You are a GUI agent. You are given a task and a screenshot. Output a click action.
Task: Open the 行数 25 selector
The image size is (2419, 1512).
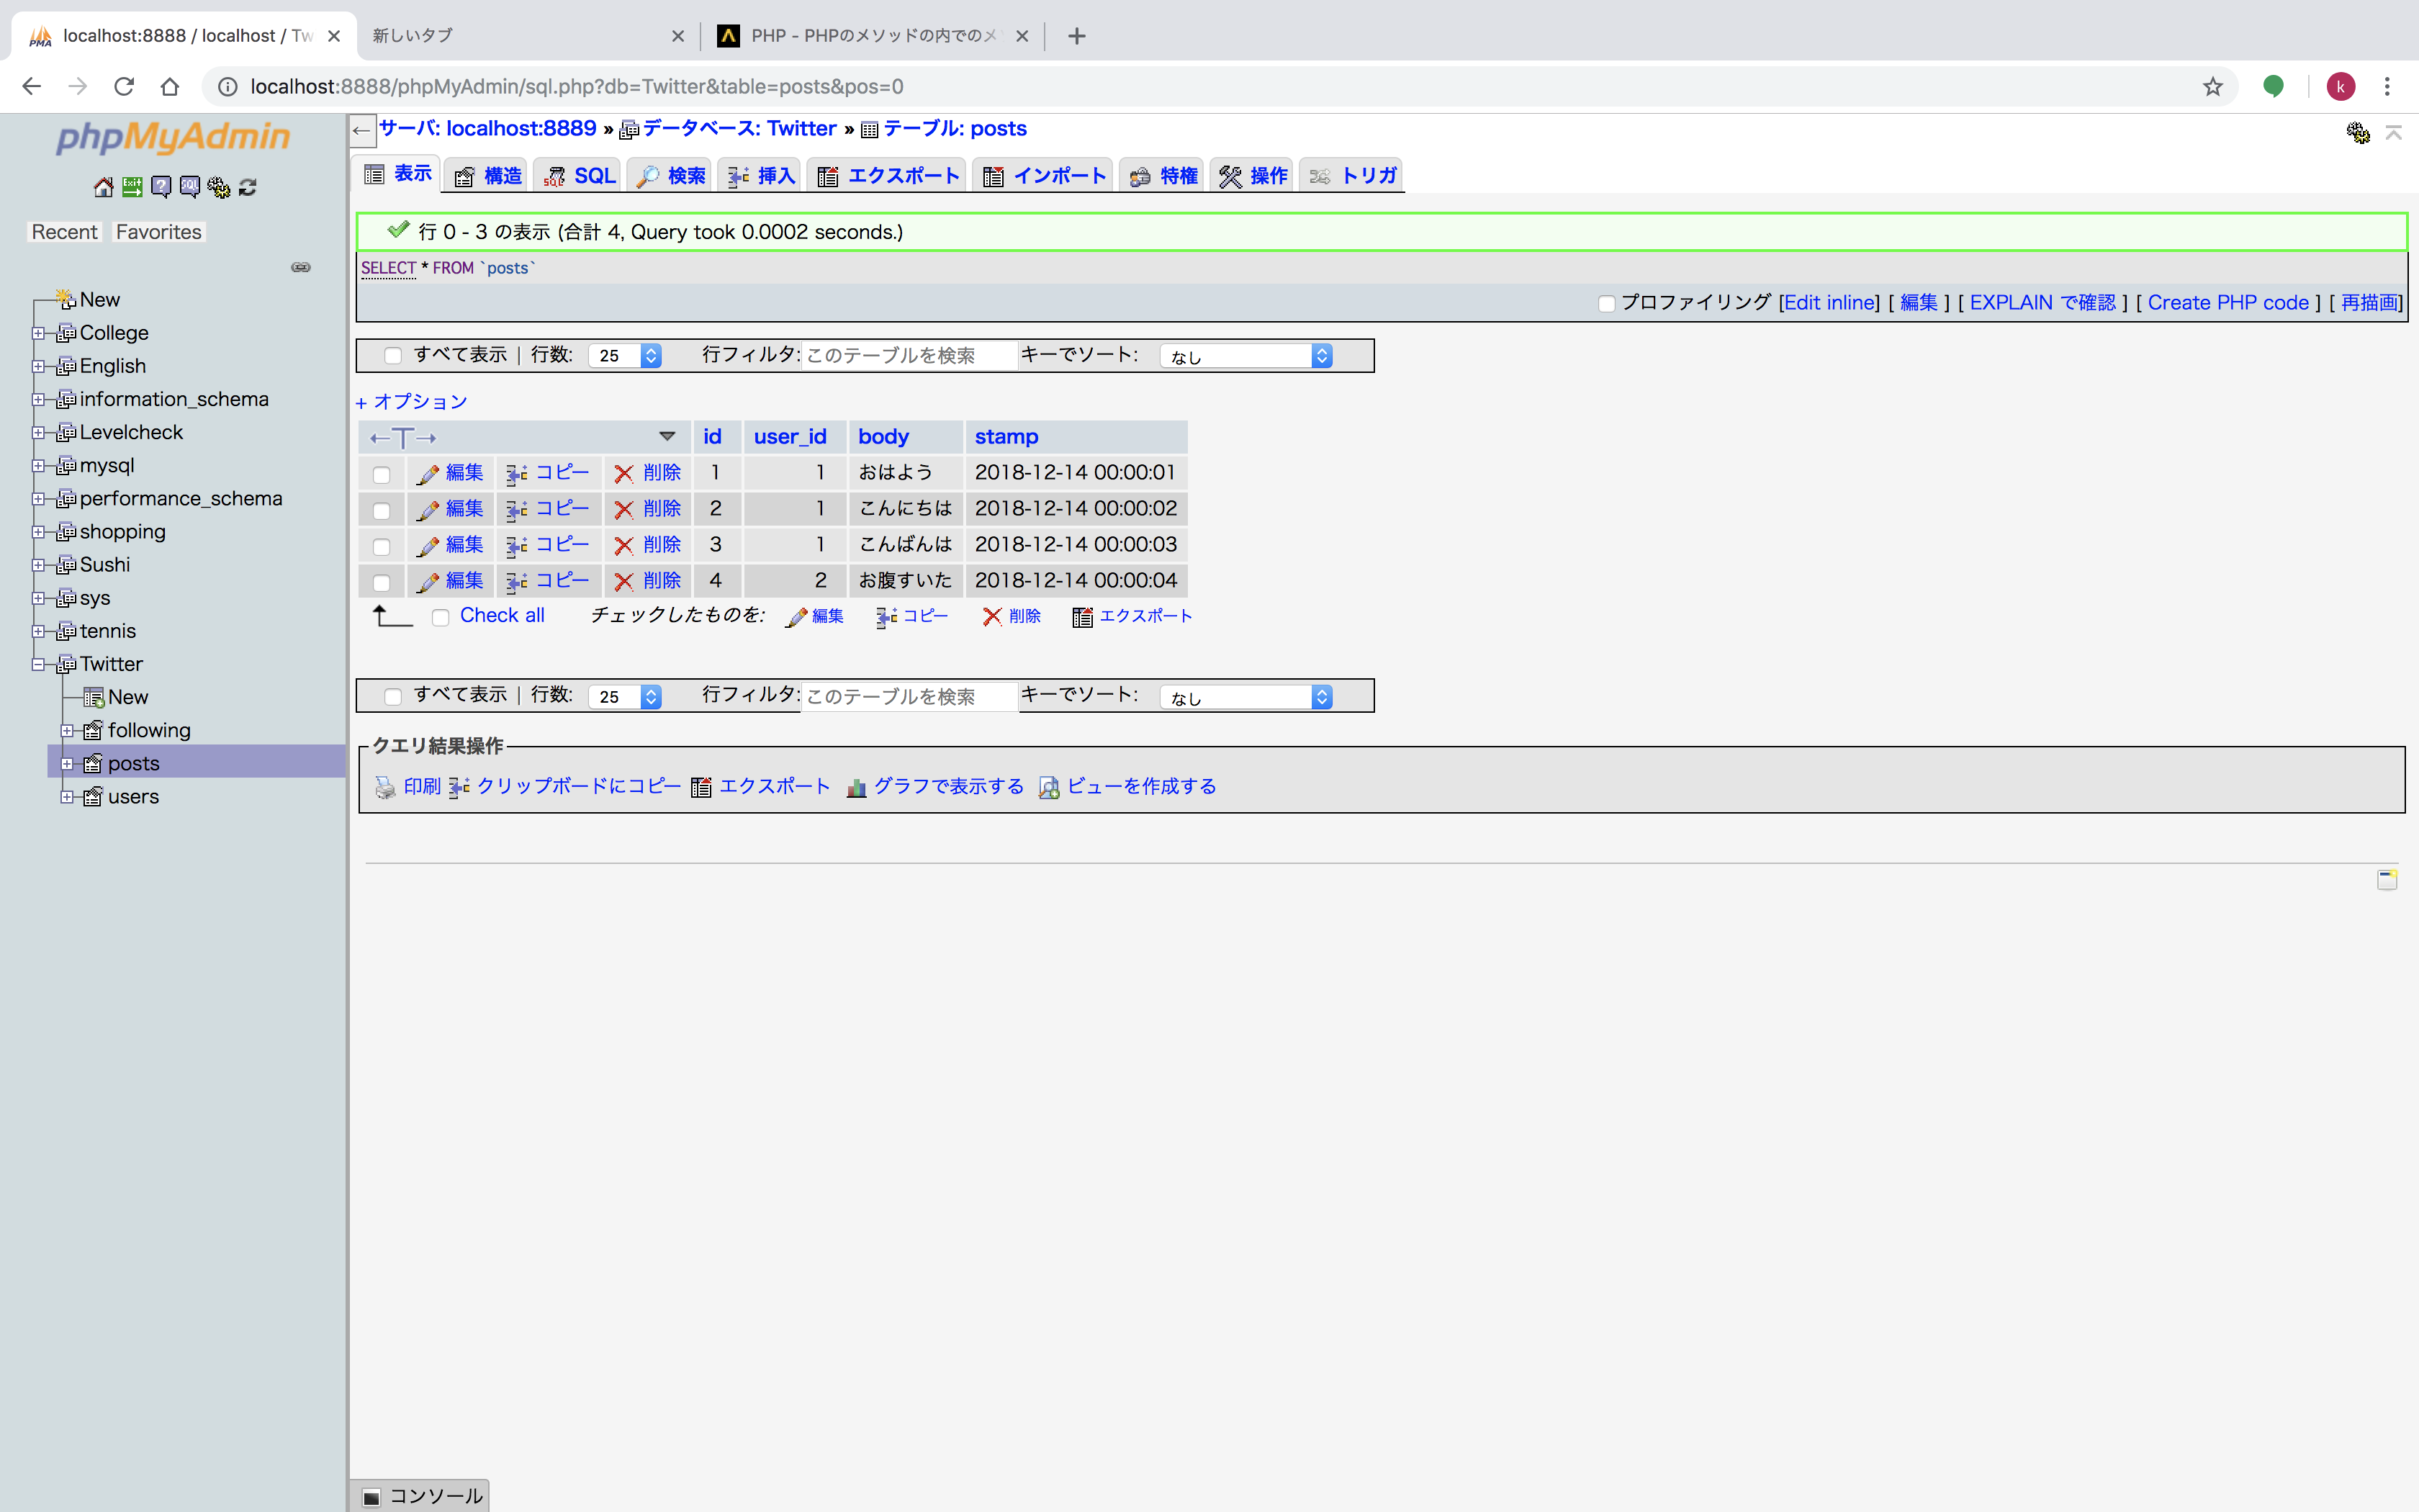click(x=625, y=355)
